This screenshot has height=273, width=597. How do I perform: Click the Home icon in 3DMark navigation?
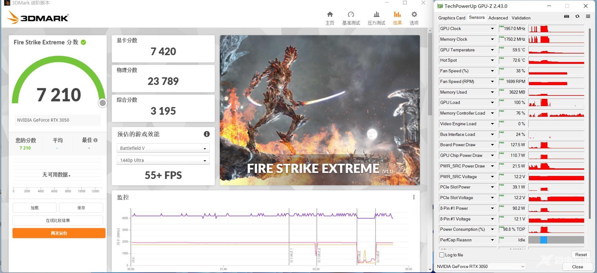(x=330, y=15)
